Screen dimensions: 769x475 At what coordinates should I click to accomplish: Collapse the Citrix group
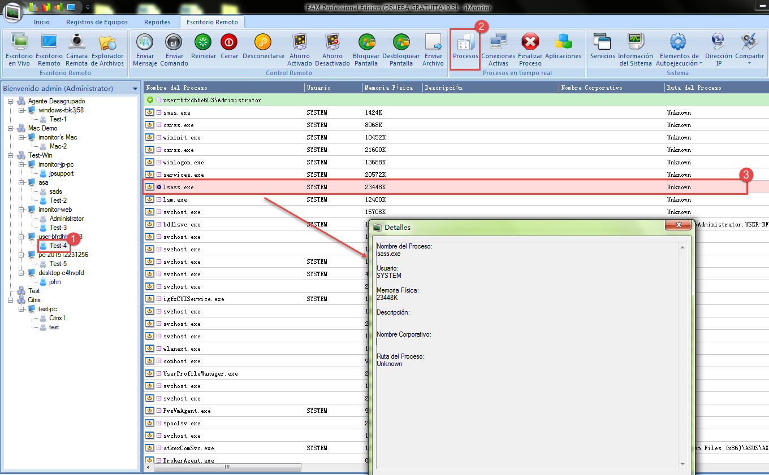pyautogui.click(x=11, y=300)
